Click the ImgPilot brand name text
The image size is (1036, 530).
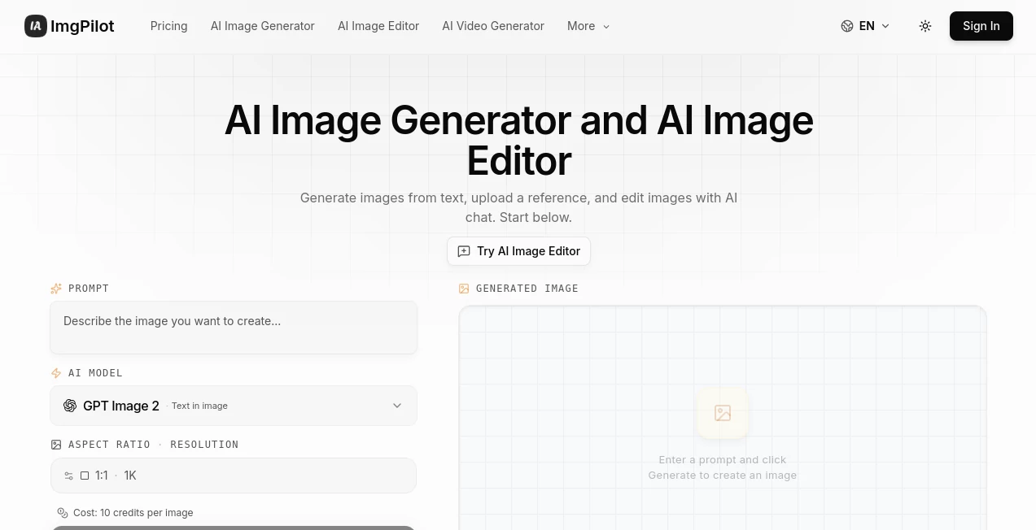82,26
